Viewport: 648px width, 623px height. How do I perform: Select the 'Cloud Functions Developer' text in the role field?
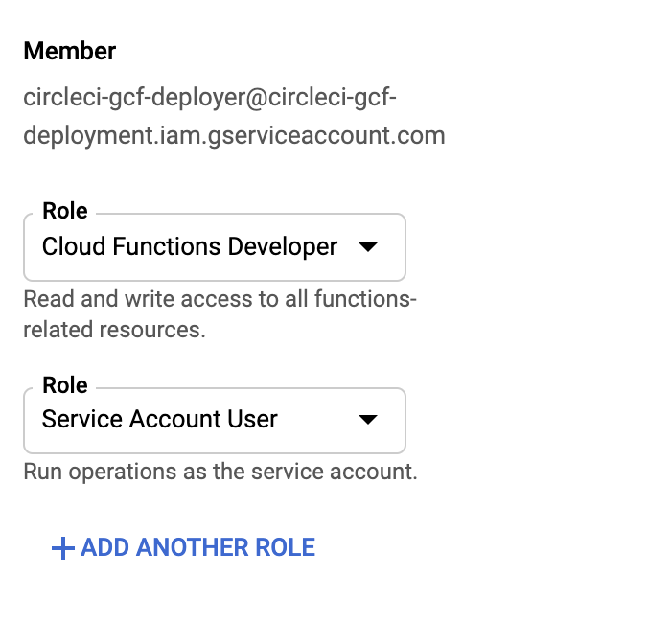(190, 246)
